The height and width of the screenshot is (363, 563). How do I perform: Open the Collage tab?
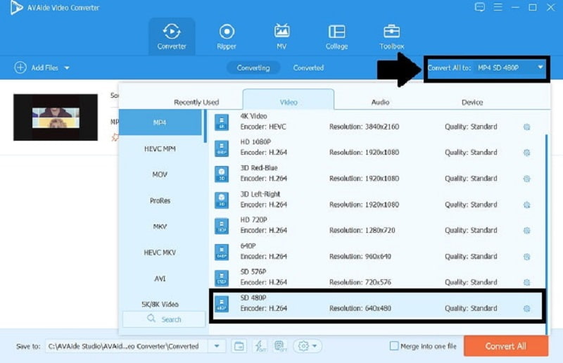pos(336,37)
